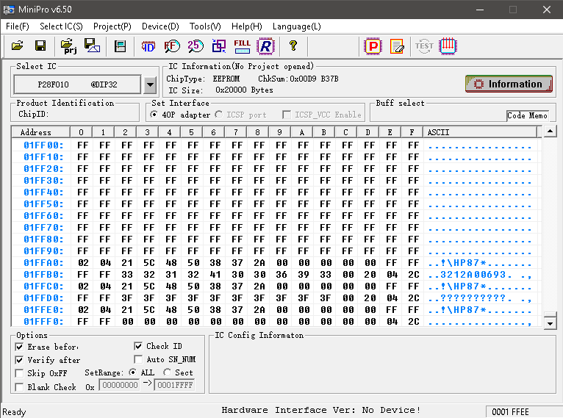This screenshot has height=418, width=563.
Task: Click column header F in hex table
Action: click(x=412, y=132)
